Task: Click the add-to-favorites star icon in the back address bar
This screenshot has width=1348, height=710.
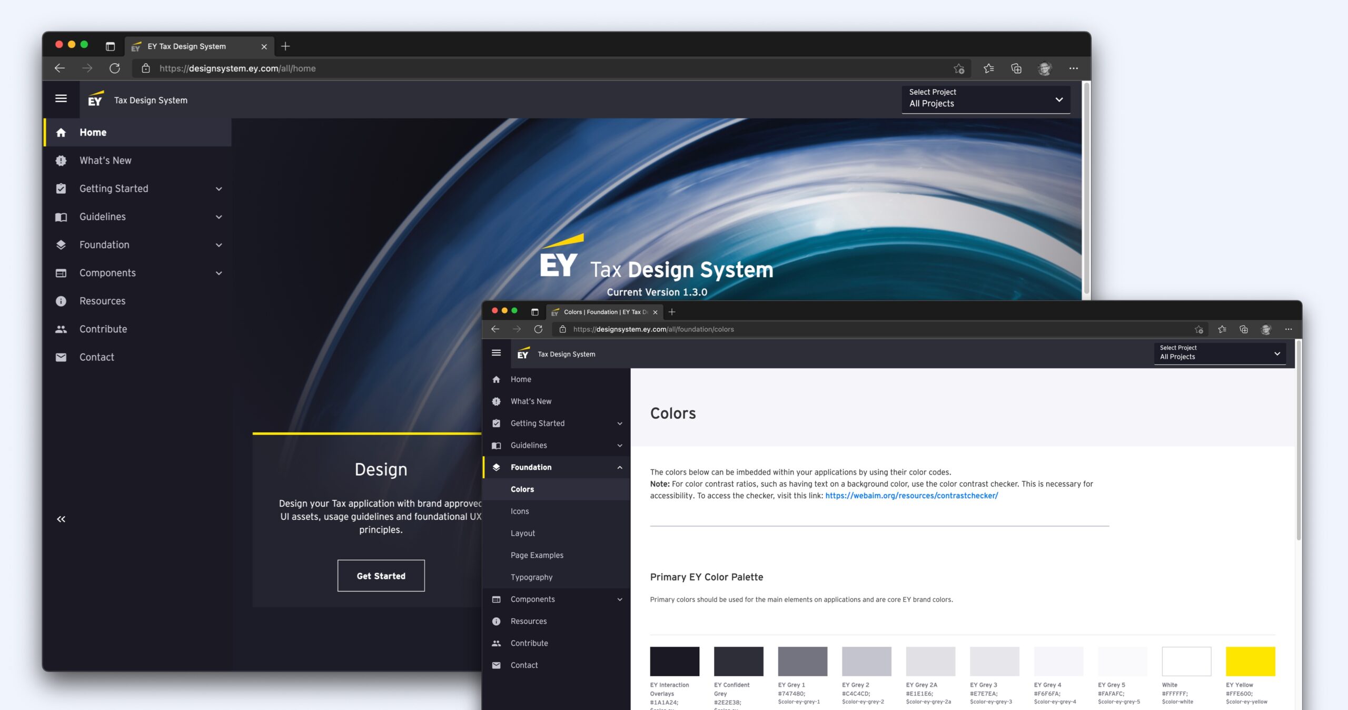Action: click(959, 68)
